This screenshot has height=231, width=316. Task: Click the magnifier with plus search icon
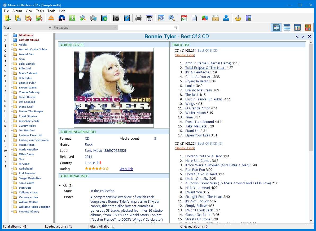pyautogui.click(x=83, y=18)
